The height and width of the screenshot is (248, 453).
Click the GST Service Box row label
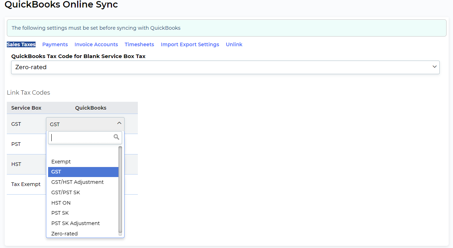click(x=16, y=124)
